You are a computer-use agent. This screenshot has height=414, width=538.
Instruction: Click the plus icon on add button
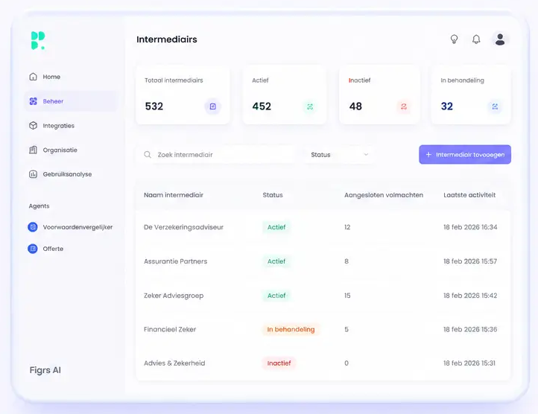click(428, 155)
